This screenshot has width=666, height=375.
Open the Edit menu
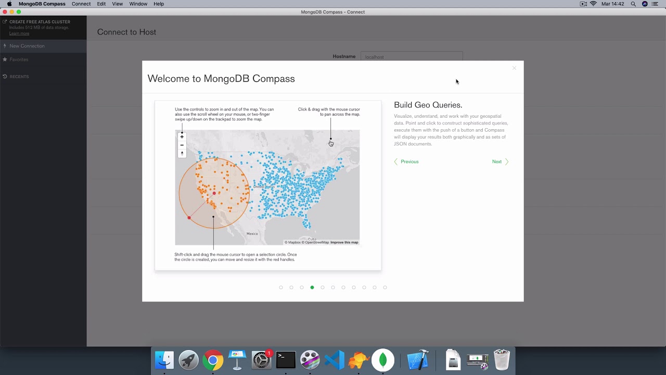click(x=101, y=4)
